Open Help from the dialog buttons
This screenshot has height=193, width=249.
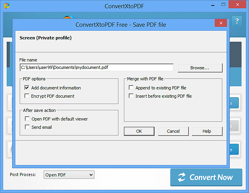(x=207, y=131)
